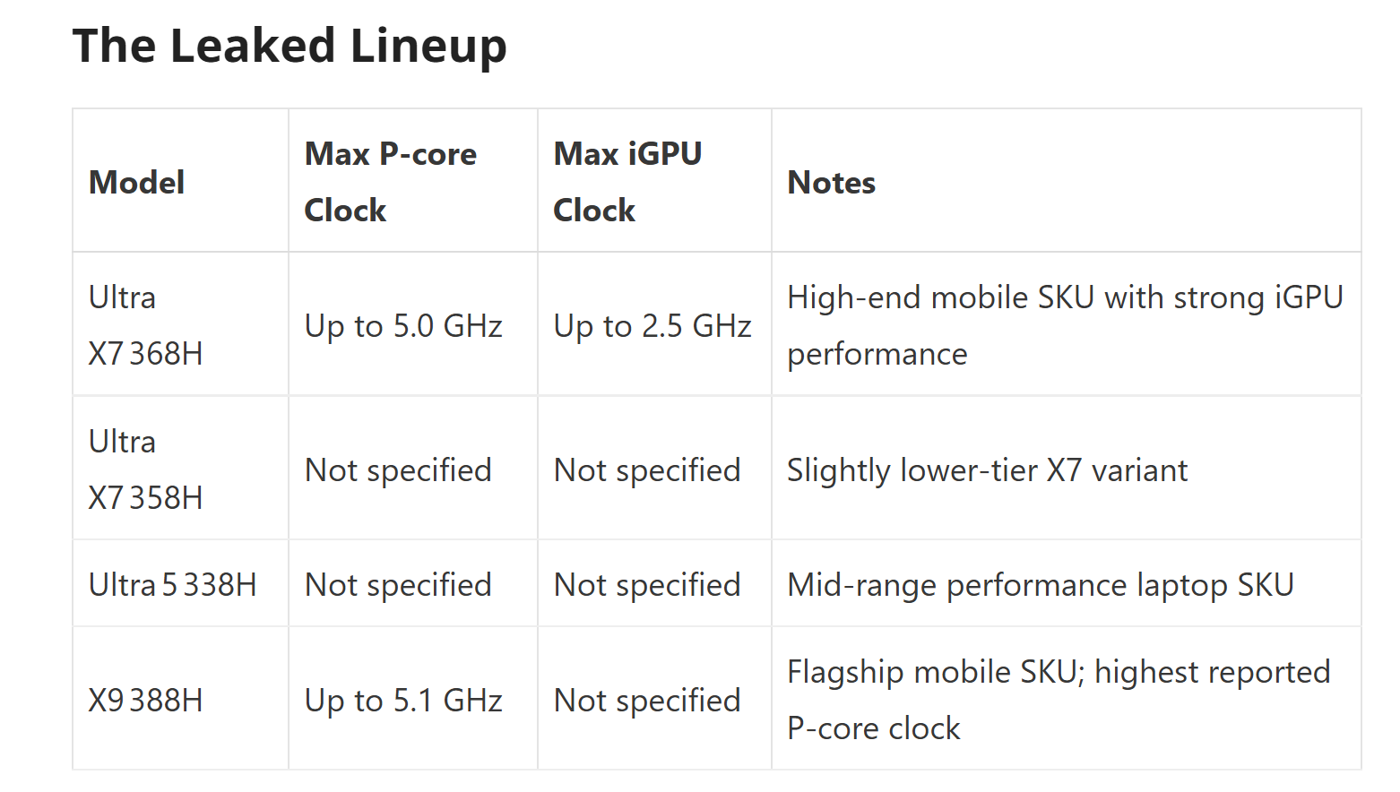Select the "Model" column header

pos(137,183)
